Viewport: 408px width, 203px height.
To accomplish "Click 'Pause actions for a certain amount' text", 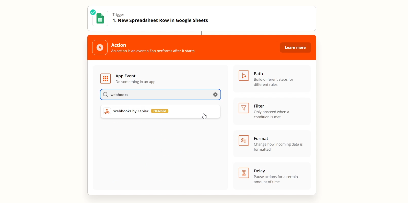I will pos(276,179).
